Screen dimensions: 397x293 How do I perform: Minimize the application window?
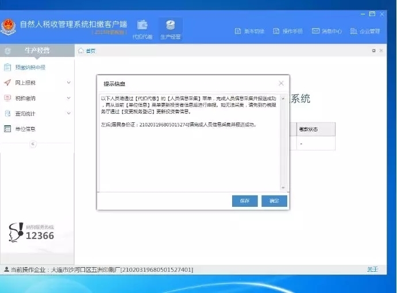coord(363,14)
